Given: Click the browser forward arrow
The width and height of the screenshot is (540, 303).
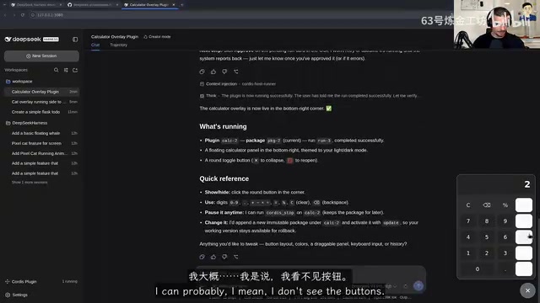Looking at the screenshot, I should [x=14, y=15].
